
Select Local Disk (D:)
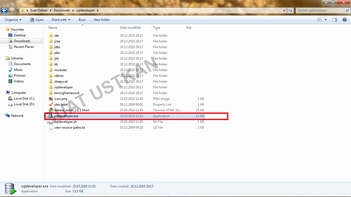(x=24, y=104)
